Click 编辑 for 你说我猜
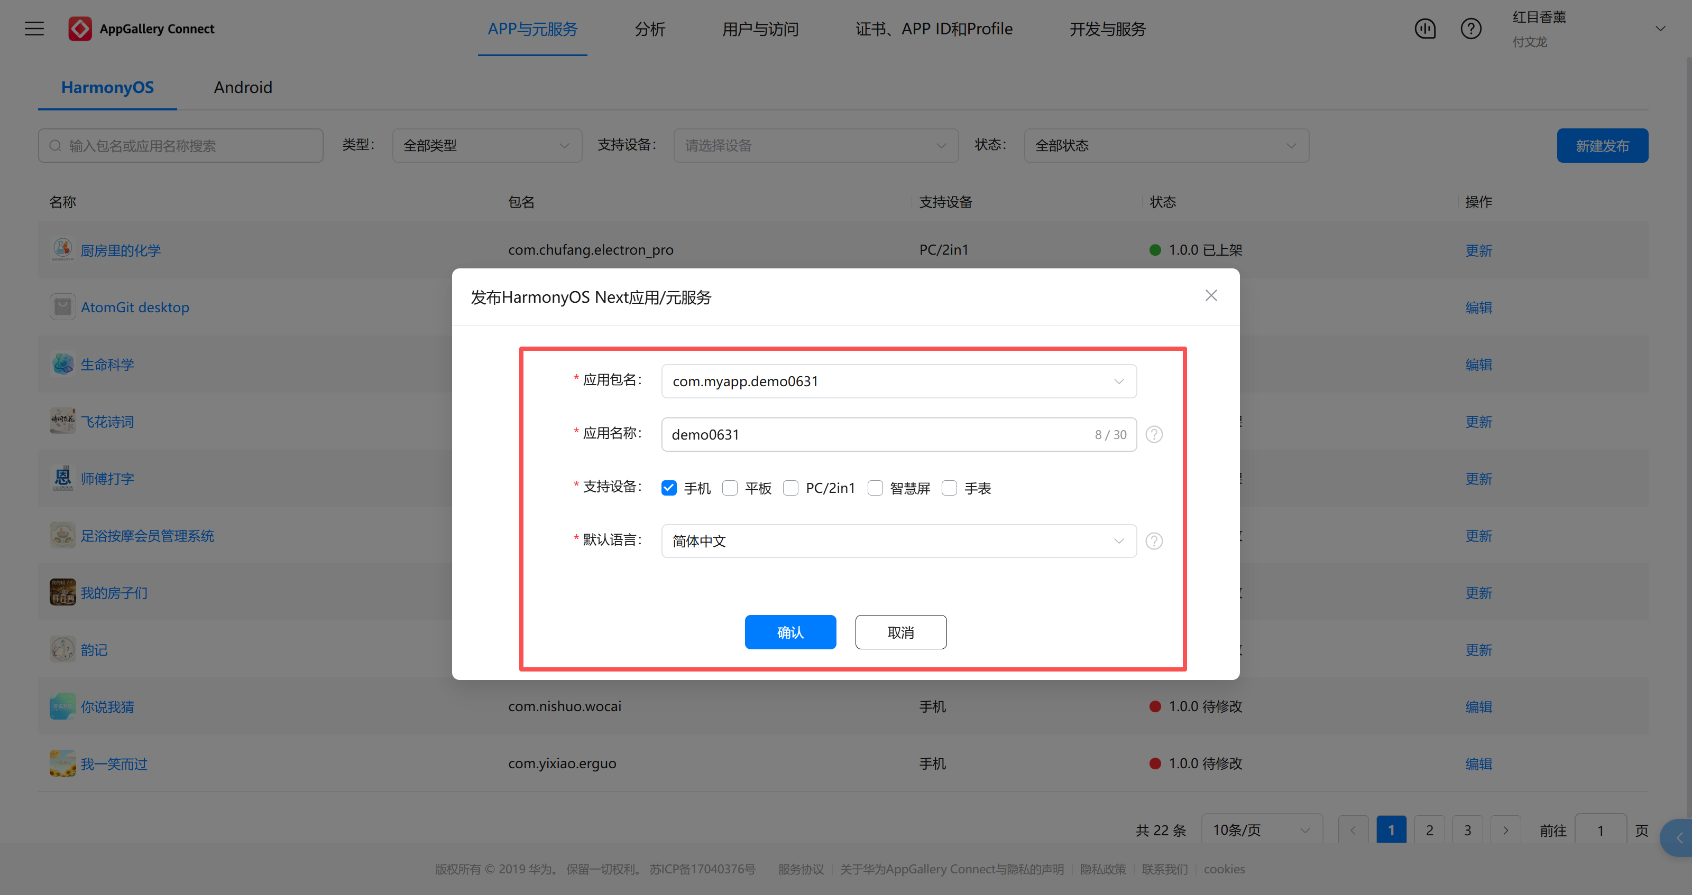The image size is (1692, 895). pyautogui.click(x=1478, y=707)
